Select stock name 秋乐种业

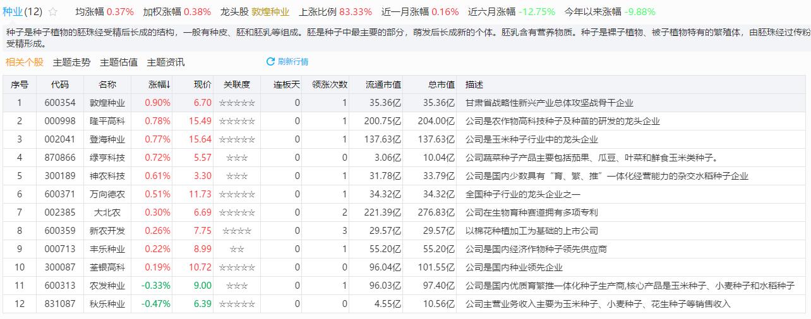pos(108,304)
